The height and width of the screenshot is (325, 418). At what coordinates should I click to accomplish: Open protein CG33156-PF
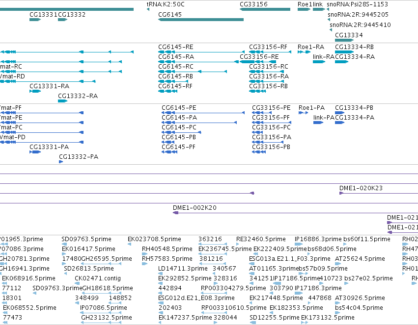(x=271, y=118)
